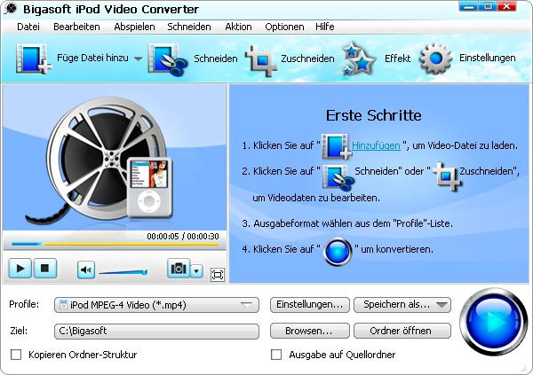Screen dimensions: 533x375
Task: Seek along the playback progress bar
Action: 115,244
